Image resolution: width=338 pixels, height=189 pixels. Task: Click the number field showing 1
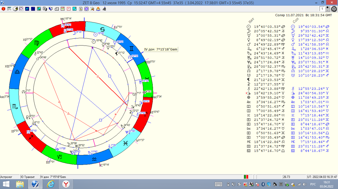[x=323, y=9]
